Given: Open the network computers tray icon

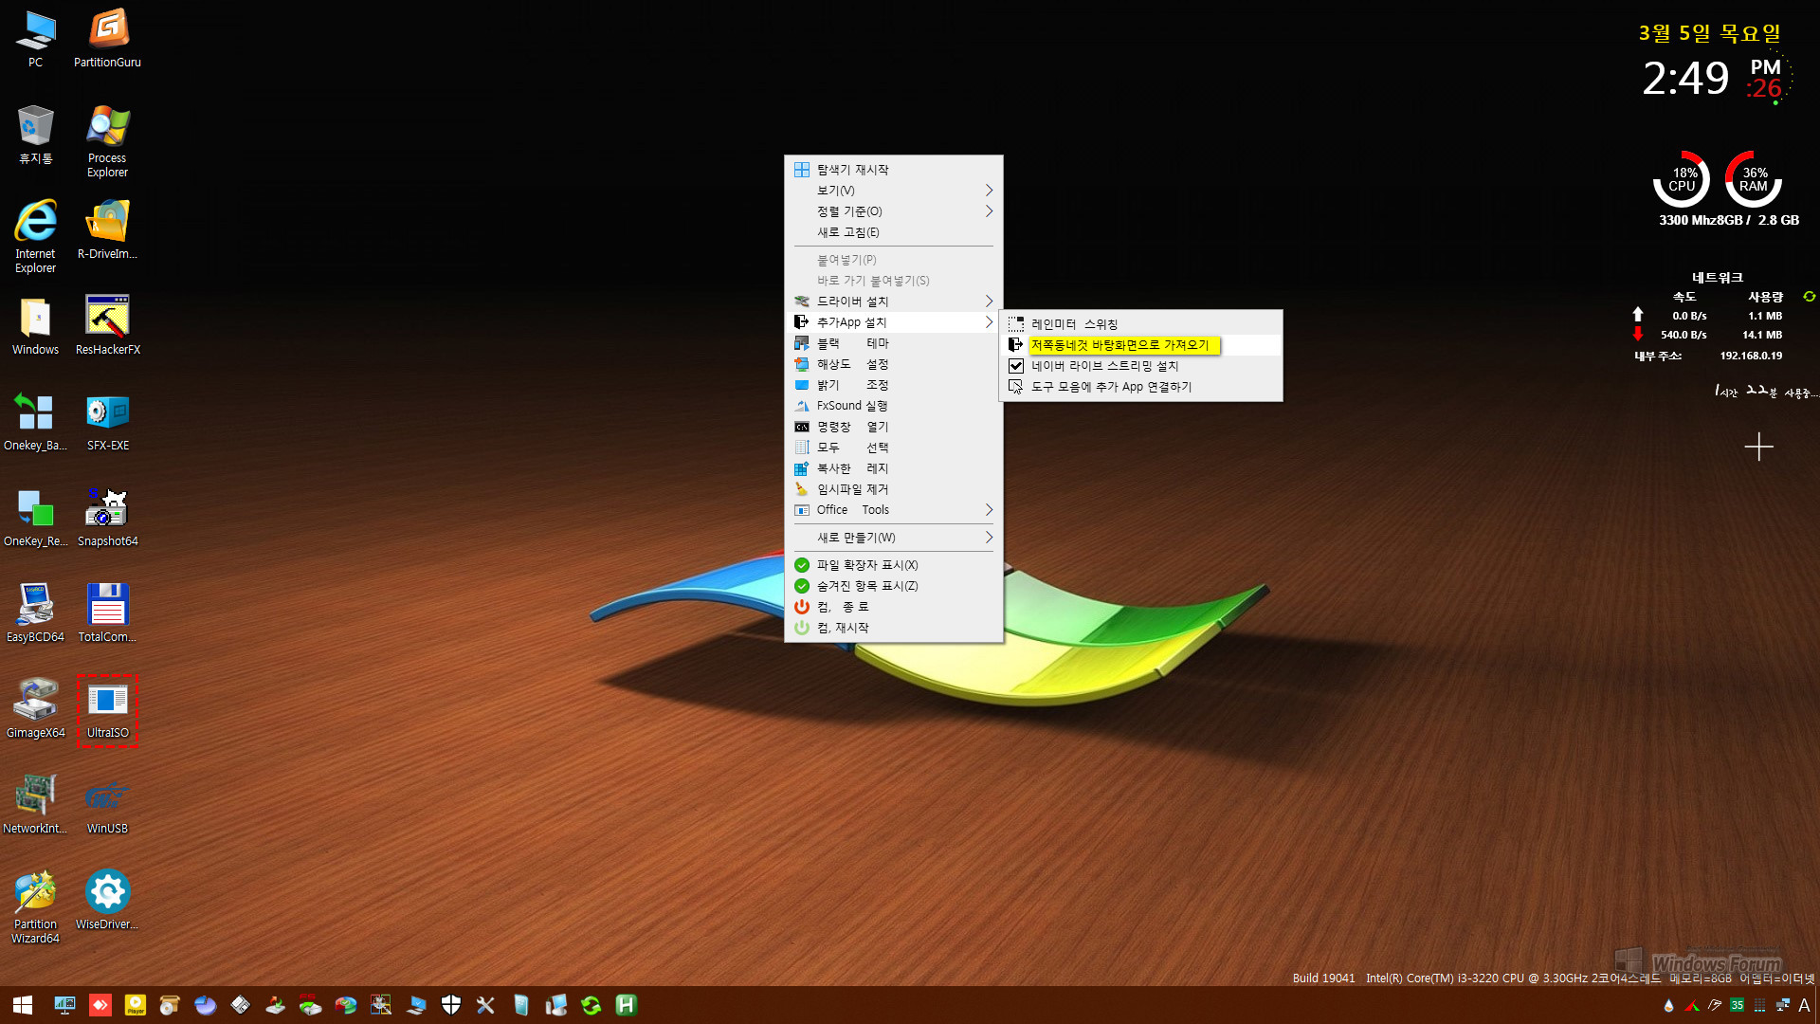Looking at the screenshot, I should point(1782,1005).
